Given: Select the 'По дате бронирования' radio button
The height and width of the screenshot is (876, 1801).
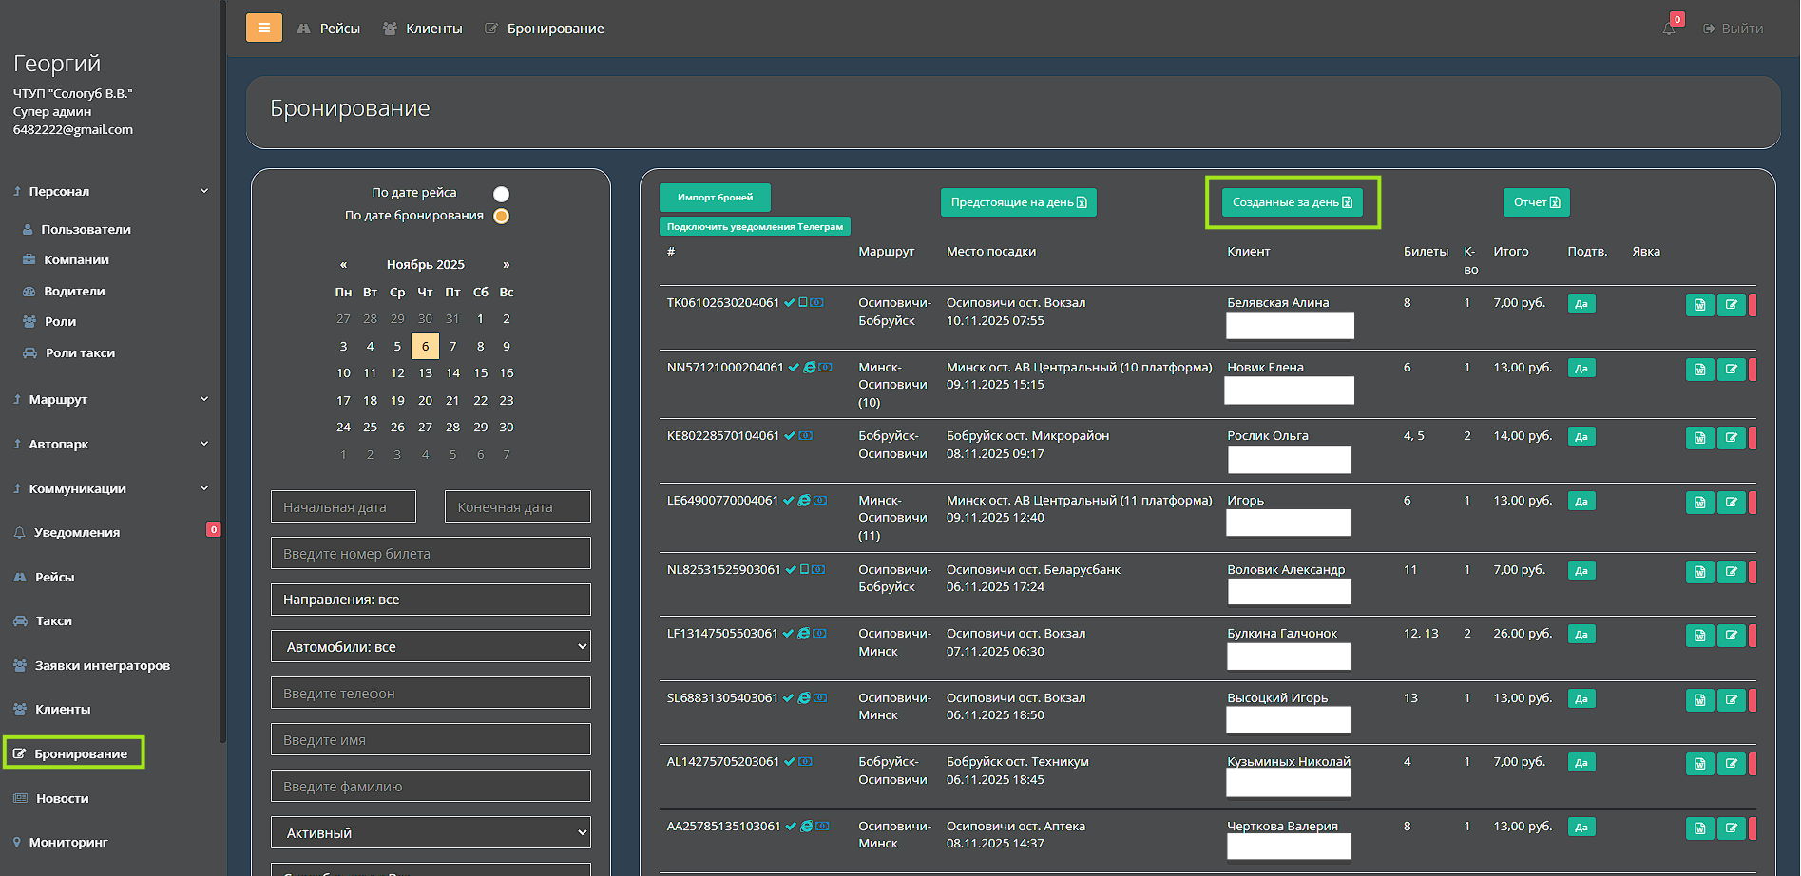Looking at the screenshot, I should point(501,216).
